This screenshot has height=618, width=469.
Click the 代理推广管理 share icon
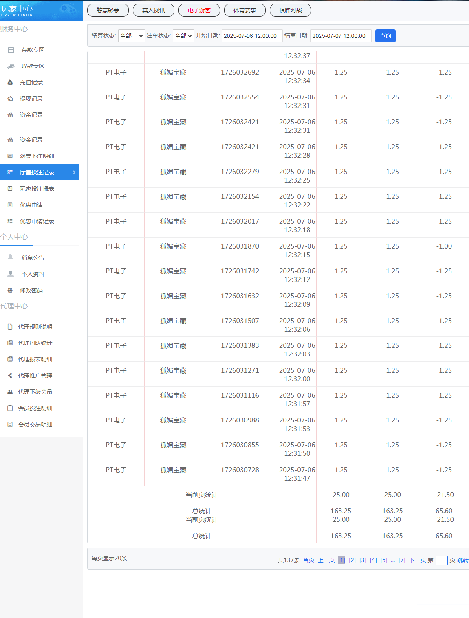[10, 376]
